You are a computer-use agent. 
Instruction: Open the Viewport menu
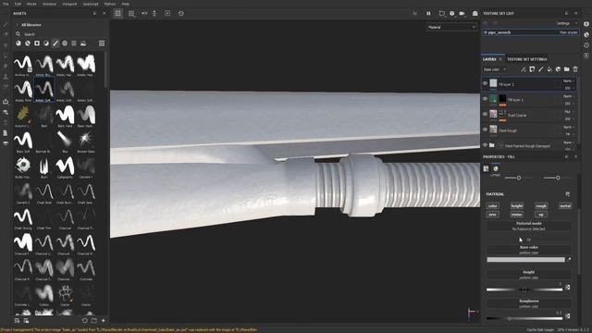point(69,4)
